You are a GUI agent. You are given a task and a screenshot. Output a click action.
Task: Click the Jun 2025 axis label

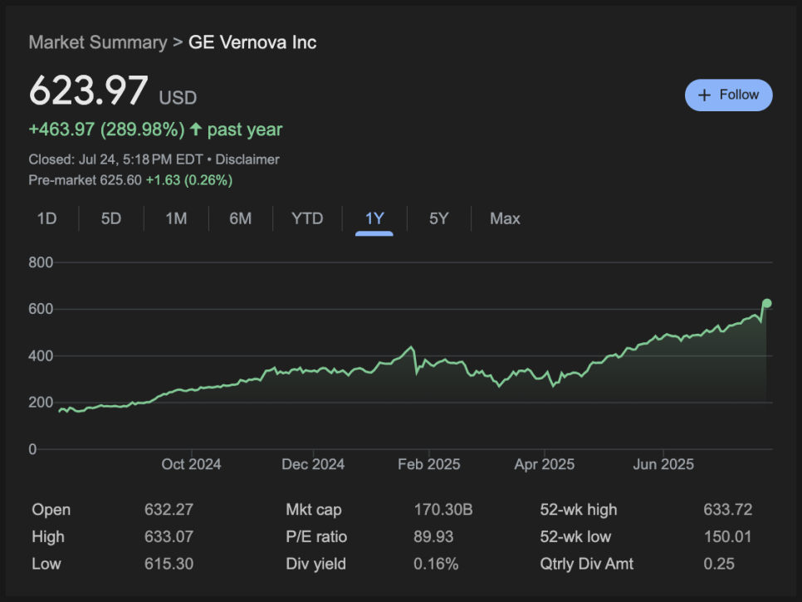pos(663,464)
